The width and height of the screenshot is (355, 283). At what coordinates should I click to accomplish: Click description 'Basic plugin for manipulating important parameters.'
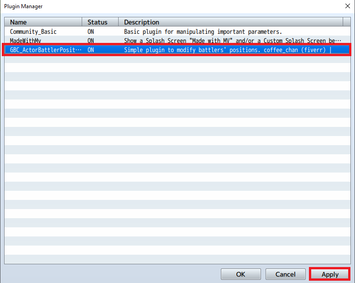click(x=203, y=31)
